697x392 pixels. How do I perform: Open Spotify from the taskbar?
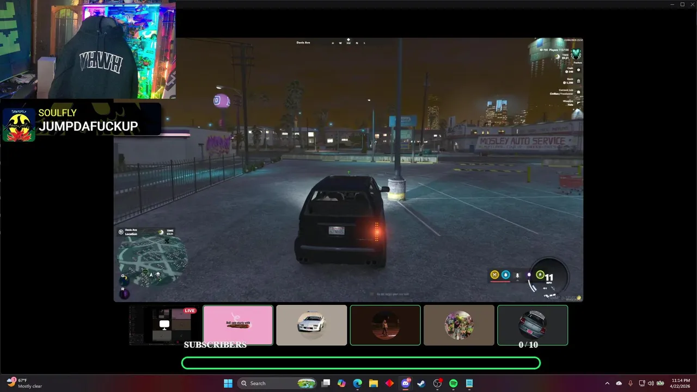[x=453, y=383]
